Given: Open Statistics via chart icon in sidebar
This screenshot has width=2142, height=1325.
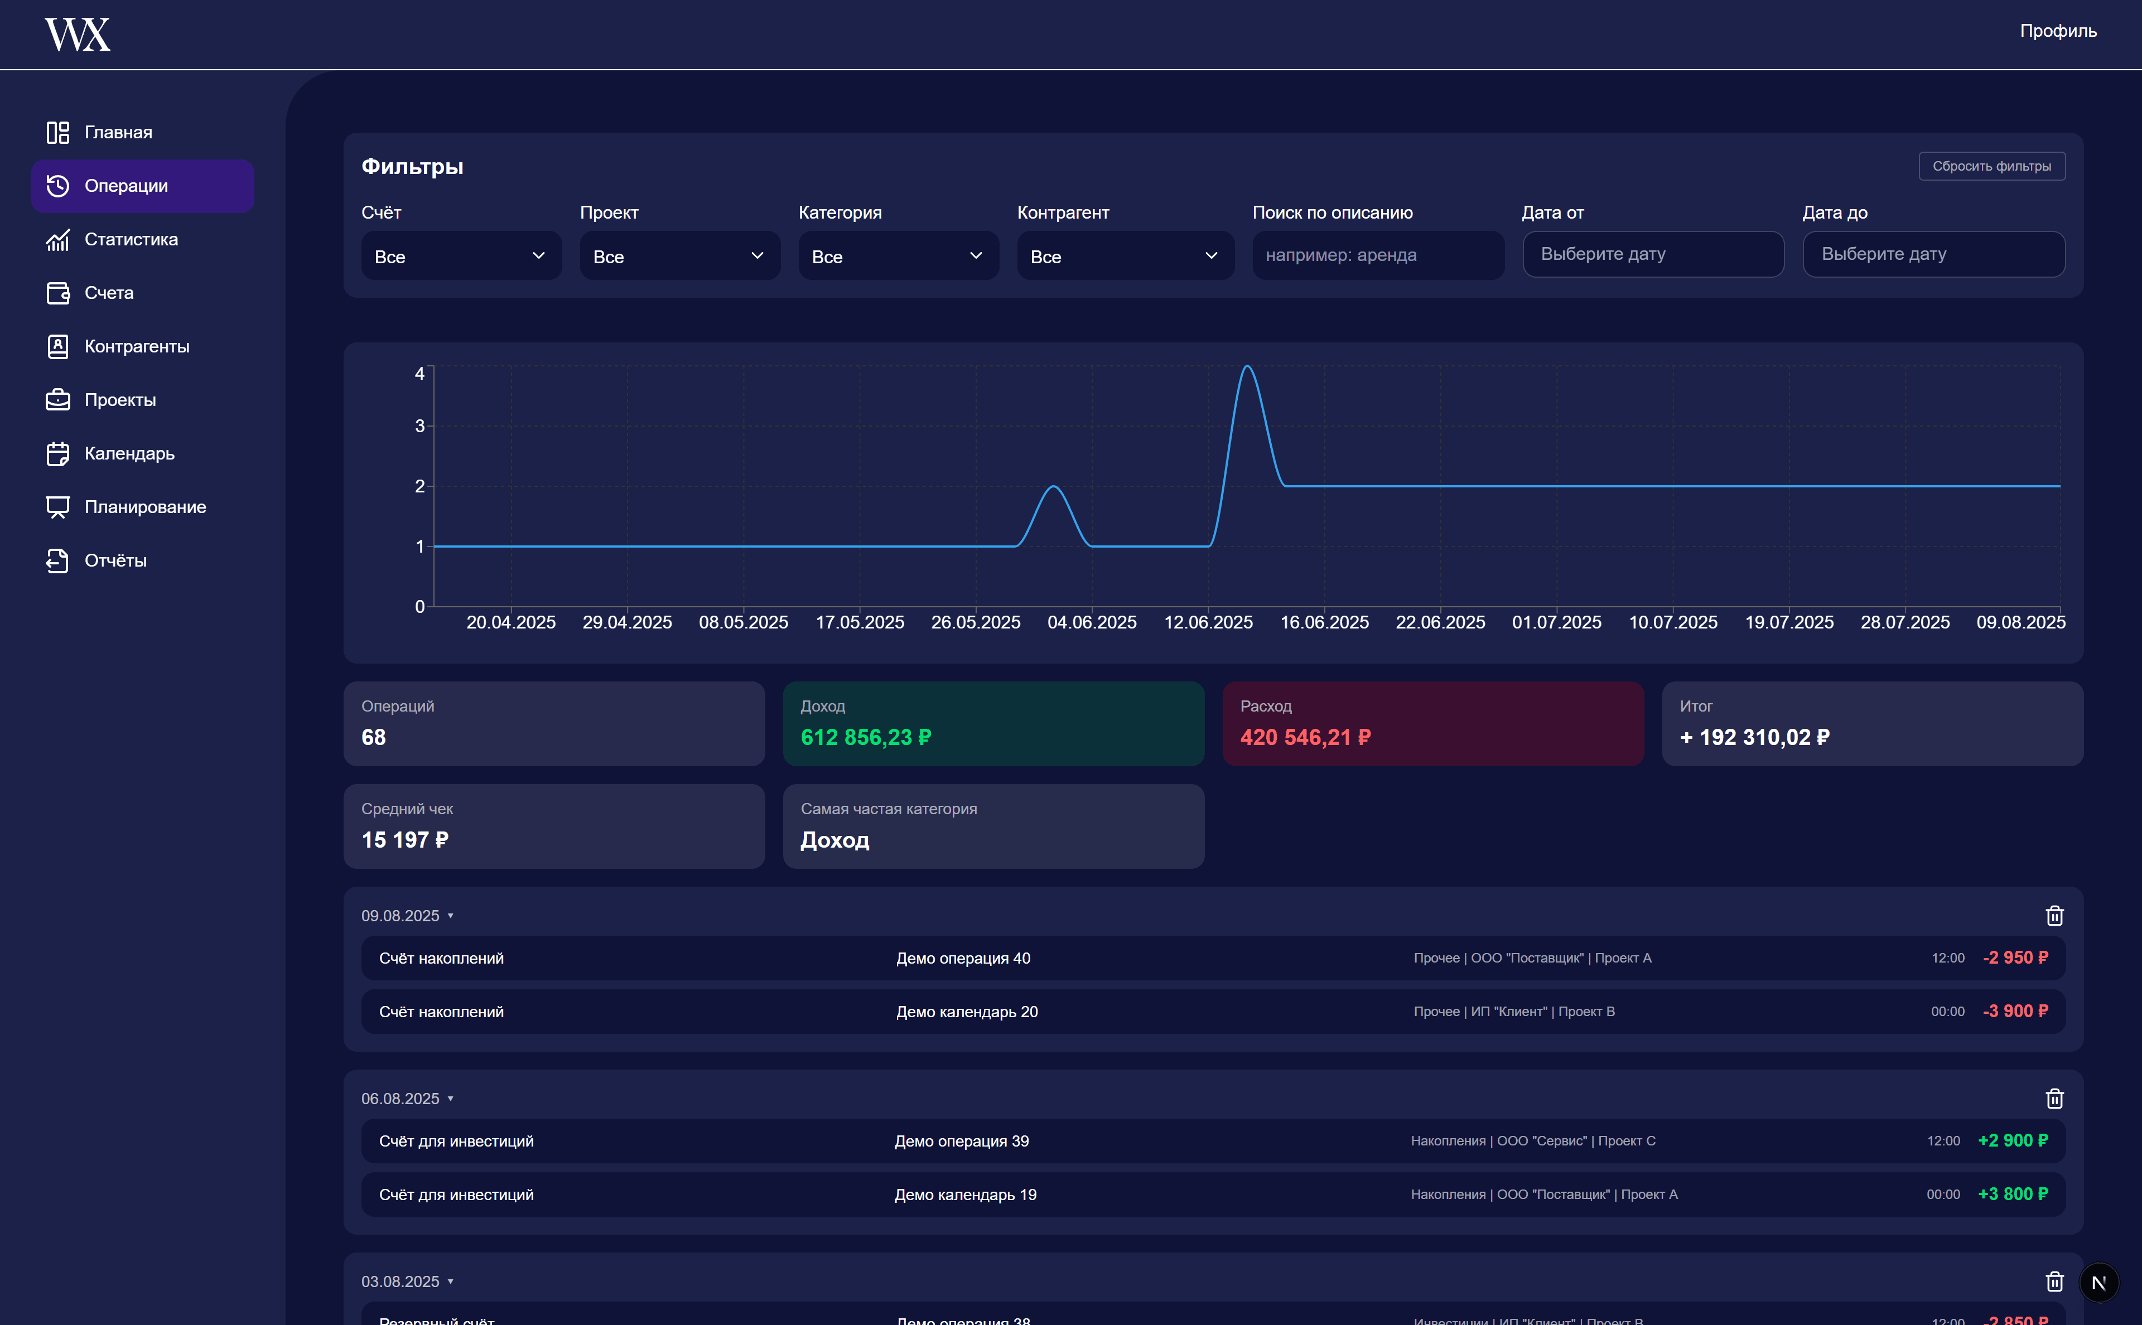Looking at the screenshot, I should (x=58, y=239).
